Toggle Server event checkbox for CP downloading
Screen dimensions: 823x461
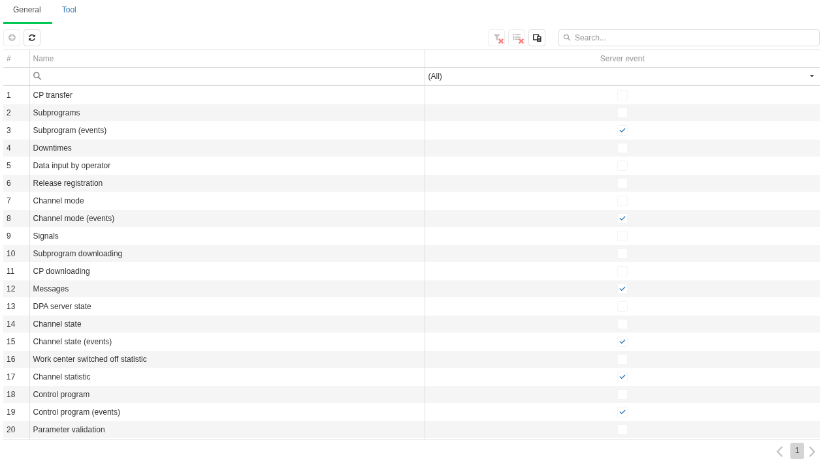click(622, 271)
